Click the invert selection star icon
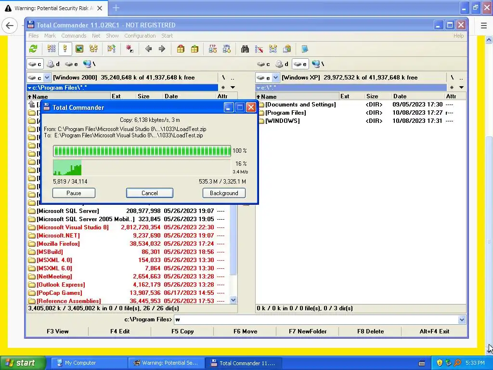Image resolution: width=493 pixels, height=370 pixels. [130, 49]
